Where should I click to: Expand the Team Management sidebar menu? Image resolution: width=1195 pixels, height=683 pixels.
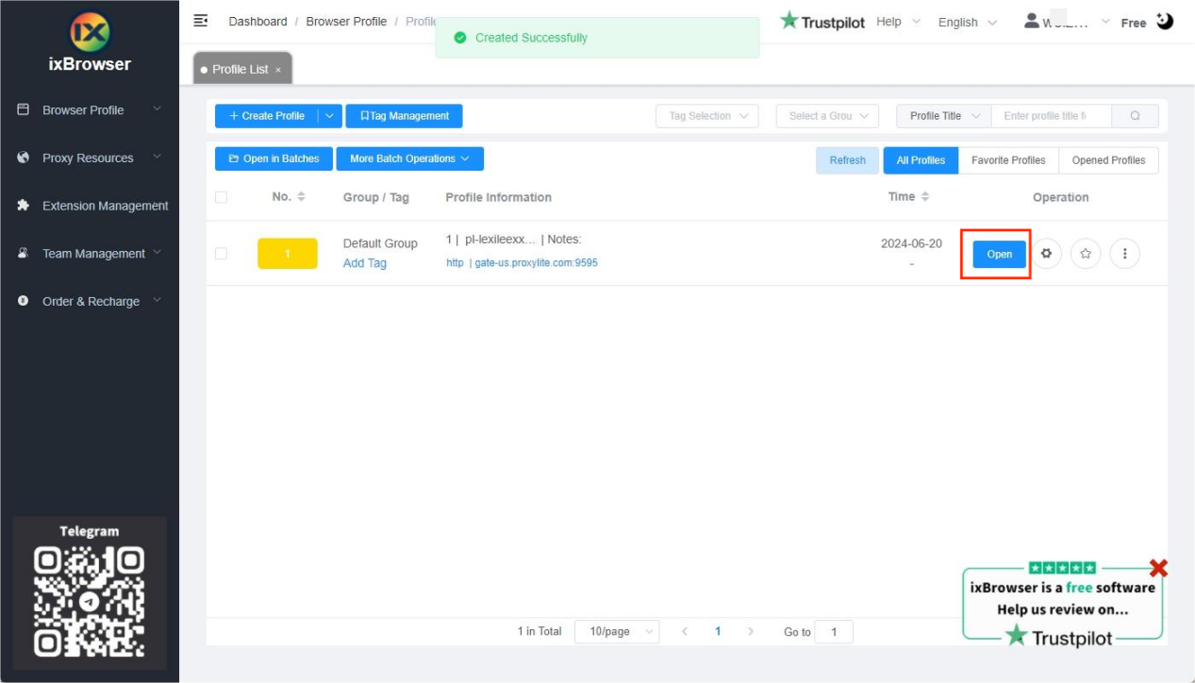[158, 253]
